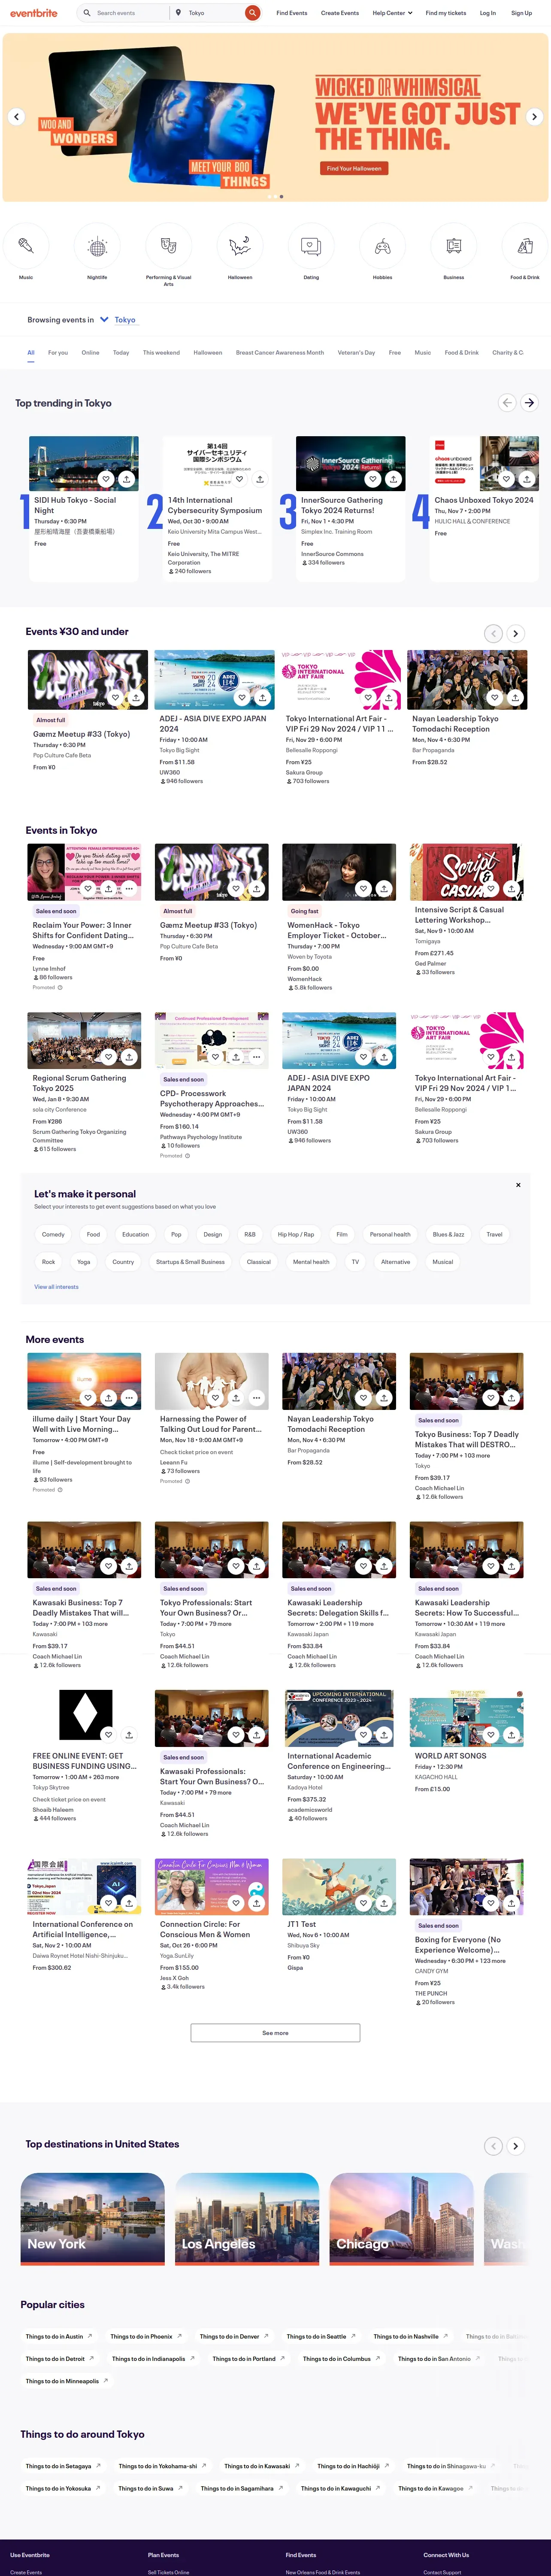The image size is (551, 2576).
Task: Select the Hip Hop / Rap interest chip
Action: (x=296, y=1234)
